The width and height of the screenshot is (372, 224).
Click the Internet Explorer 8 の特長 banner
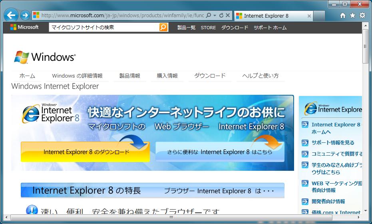coord(153,190)
